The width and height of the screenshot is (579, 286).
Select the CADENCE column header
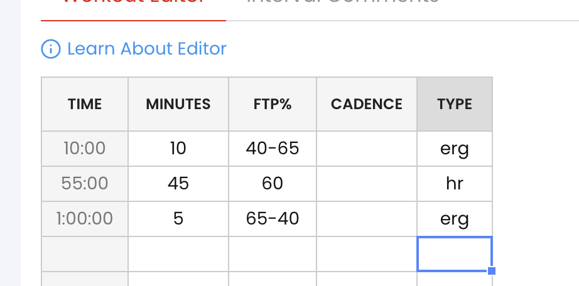367,104
